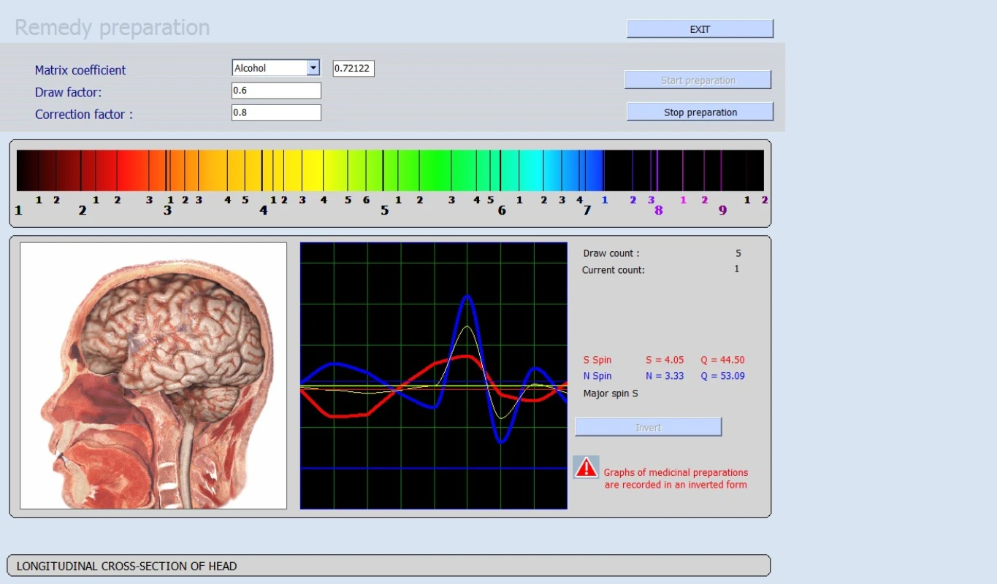Click the 'Draw factor:' label
Screen dimensions: 997x584
pyautogui.click(x=68, y=93)
